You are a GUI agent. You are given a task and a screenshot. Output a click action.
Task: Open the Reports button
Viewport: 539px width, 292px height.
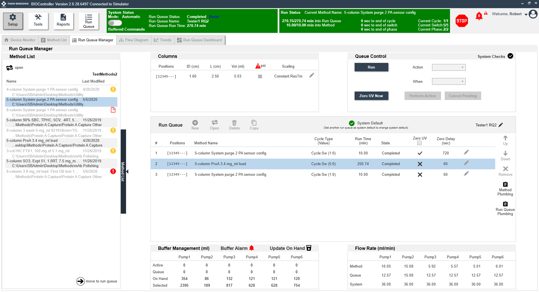pyautogui.click(x=63, y=21)
